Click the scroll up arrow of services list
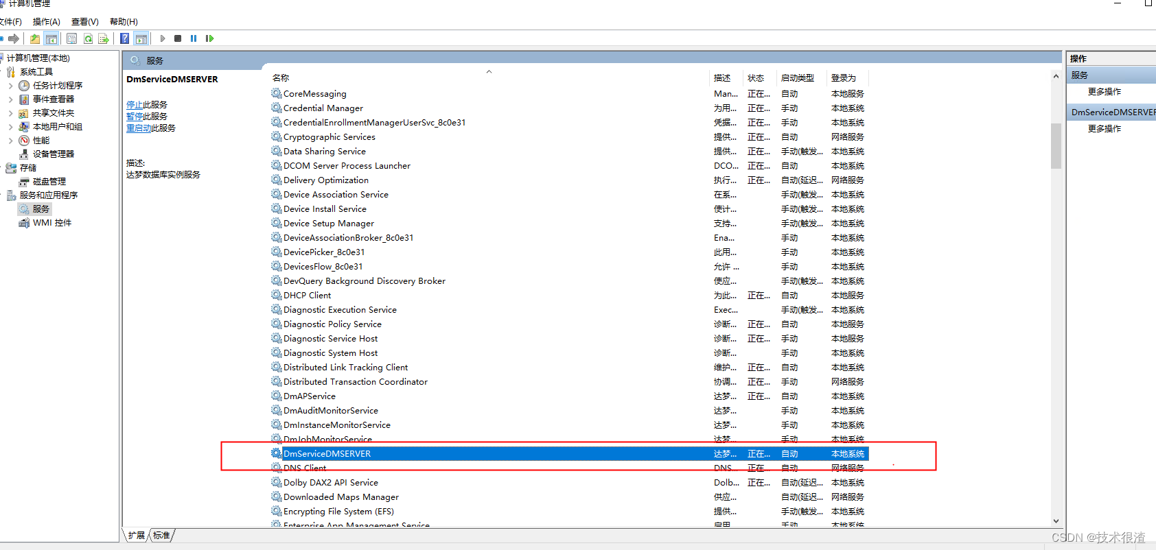1156x550 pixels. click(x=1056, y=76)
